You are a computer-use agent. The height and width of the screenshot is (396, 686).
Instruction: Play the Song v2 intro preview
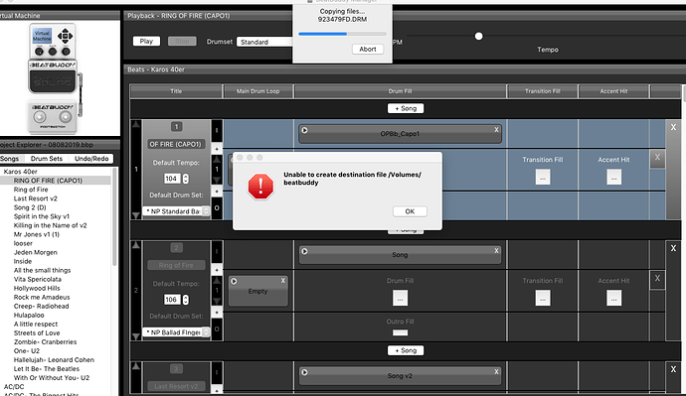click(x=304, y=372)
